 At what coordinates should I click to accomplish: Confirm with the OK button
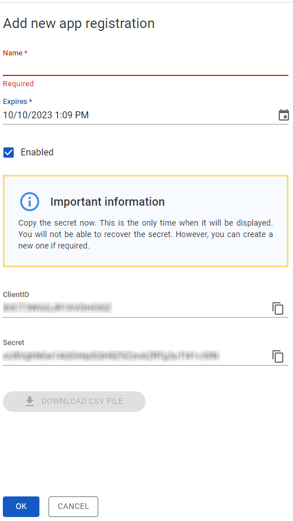[21, 506]
